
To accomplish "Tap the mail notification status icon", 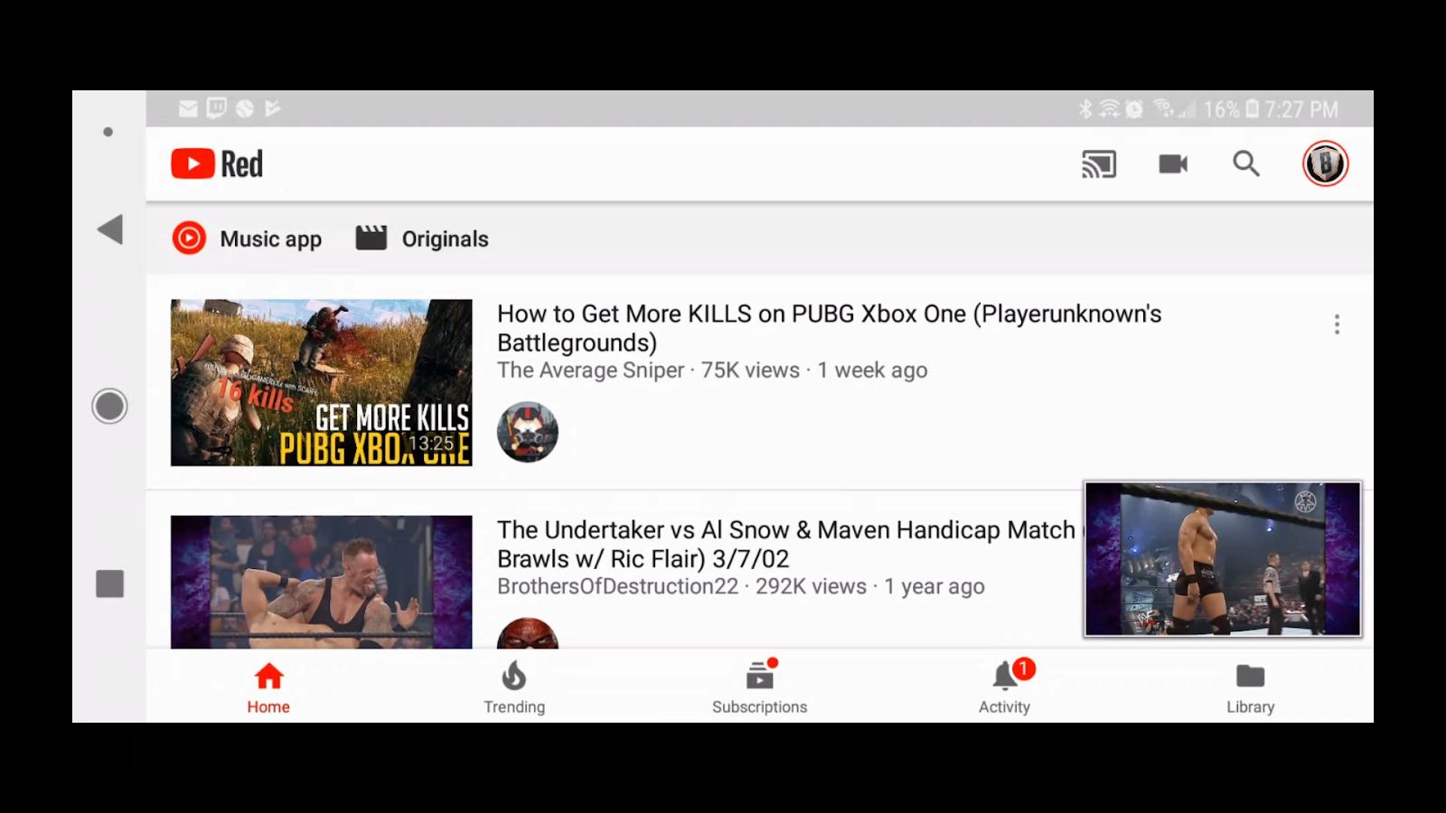I will 188,109.
